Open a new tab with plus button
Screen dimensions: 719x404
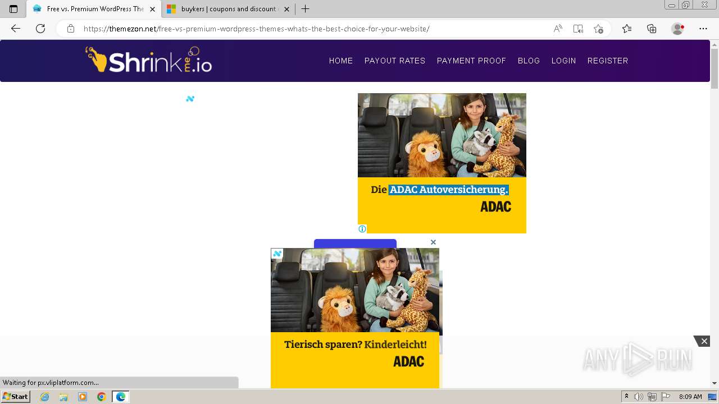305,9
